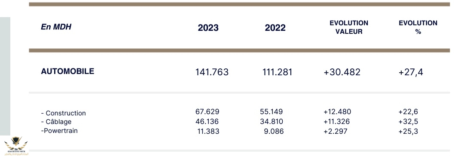464x156 pixels.
Task: Select the Construction row label
Action: [x=63, y=113]
